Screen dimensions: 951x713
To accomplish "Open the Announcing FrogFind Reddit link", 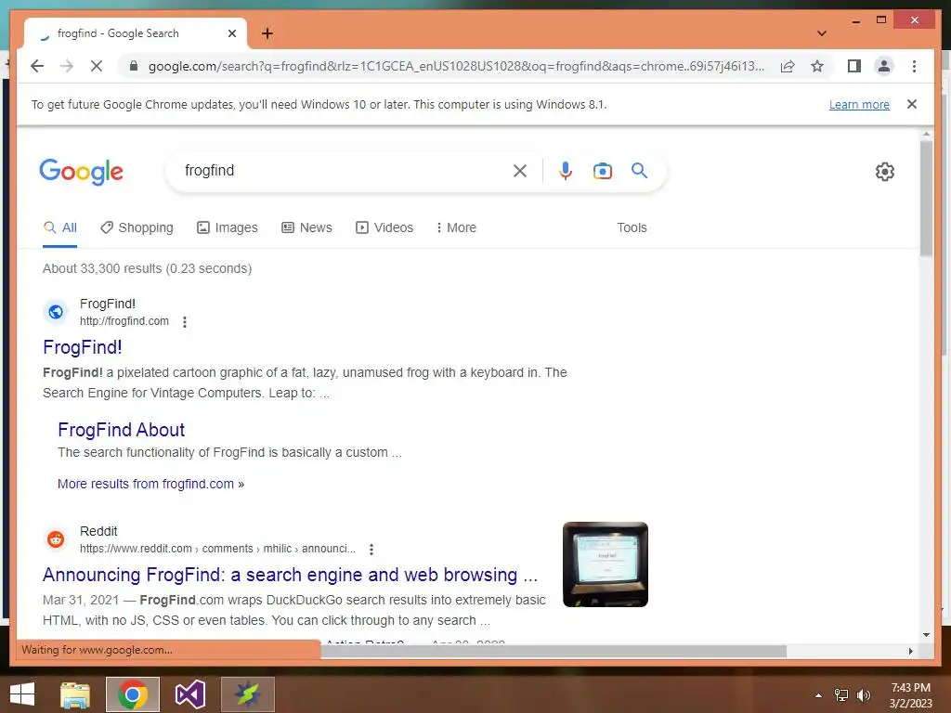I will click(x=290, y=575).
